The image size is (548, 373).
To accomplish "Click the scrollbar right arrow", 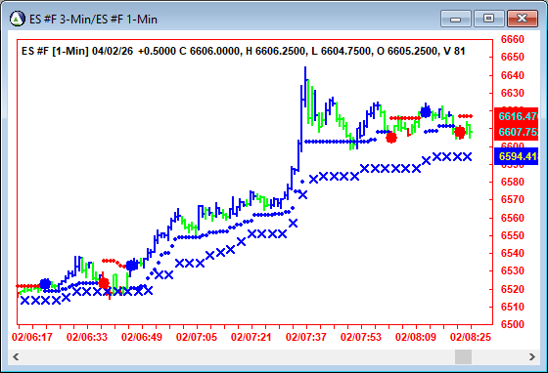I will pyautogui.click(x=532, y=356).
